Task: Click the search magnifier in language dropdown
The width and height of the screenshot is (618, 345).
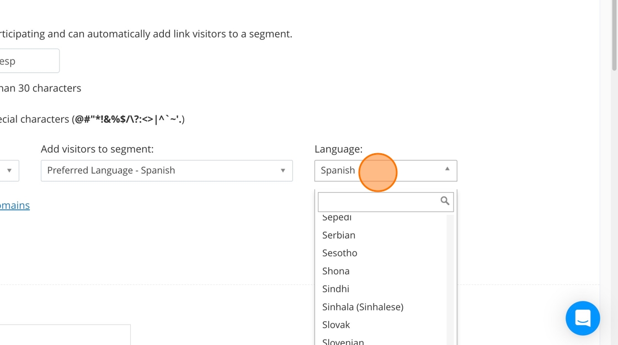Action: (x=445, y=201)
